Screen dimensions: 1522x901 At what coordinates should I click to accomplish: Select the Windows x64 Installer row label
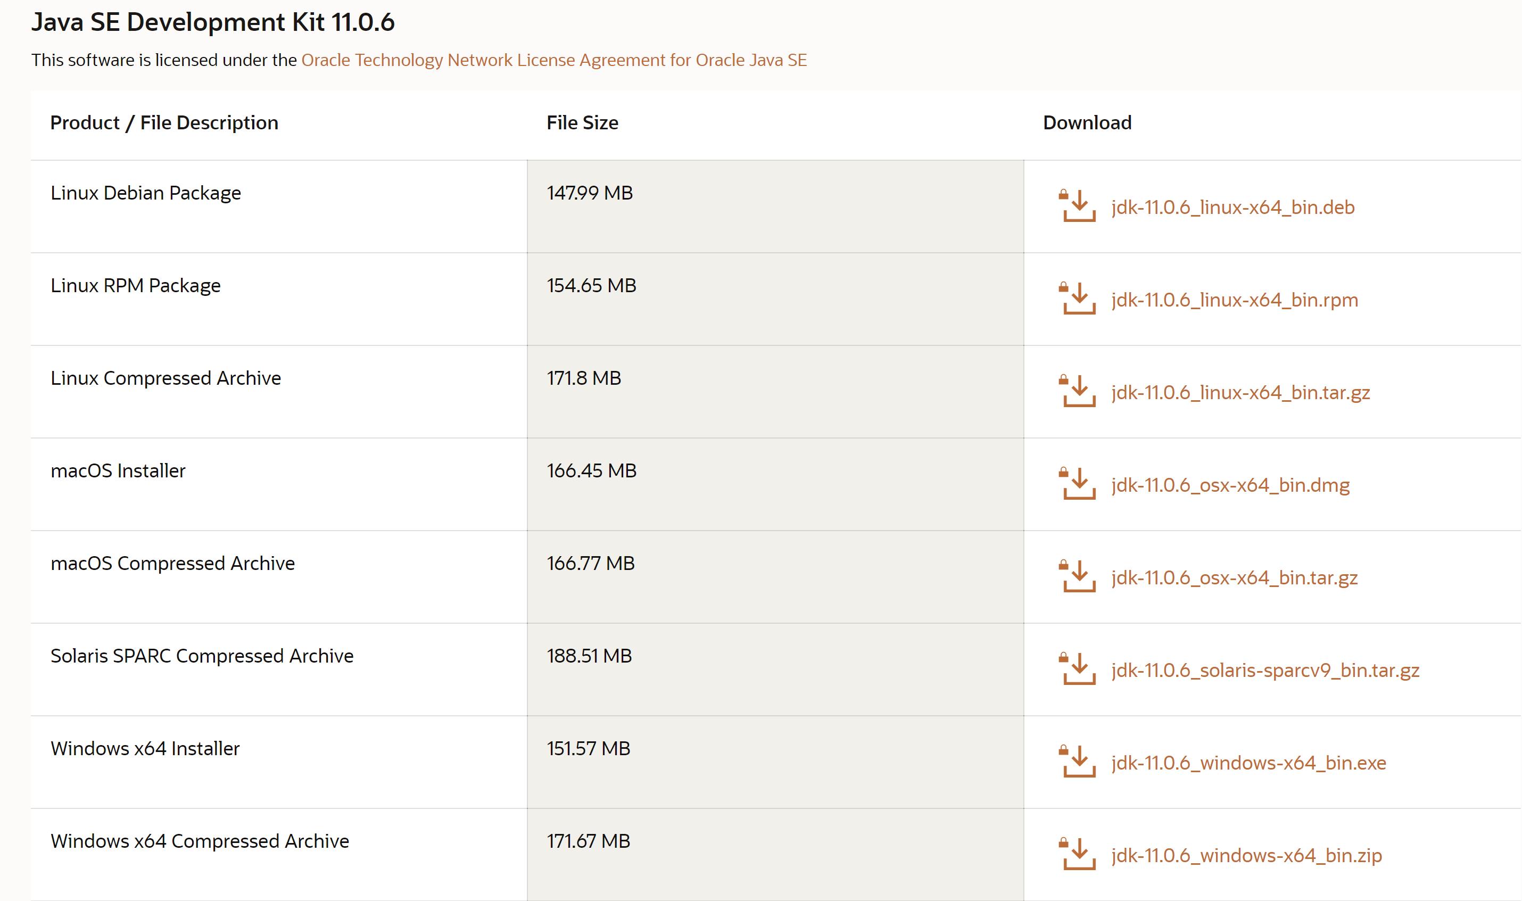145,748
